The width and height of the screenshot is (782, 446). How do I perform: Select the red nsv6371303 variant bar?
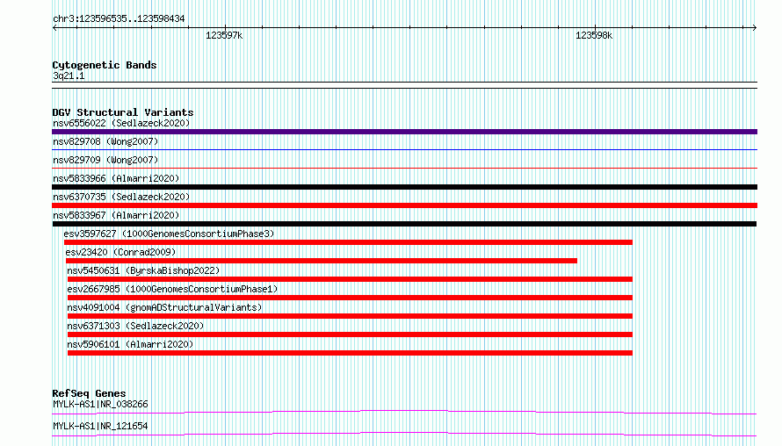point(350,334)
